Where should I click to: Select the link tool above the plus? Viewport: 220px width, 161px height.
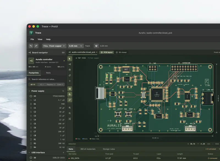coord(70,75)
